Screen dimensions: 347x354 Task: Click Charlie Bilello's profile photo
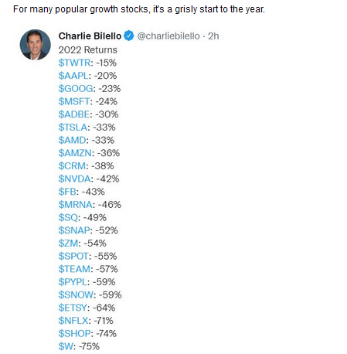click(x=36, y=45)
